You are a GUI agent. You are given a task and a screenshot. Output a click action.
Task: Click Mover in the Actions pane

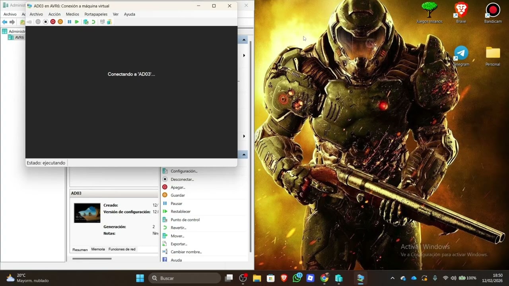[177, 236]
